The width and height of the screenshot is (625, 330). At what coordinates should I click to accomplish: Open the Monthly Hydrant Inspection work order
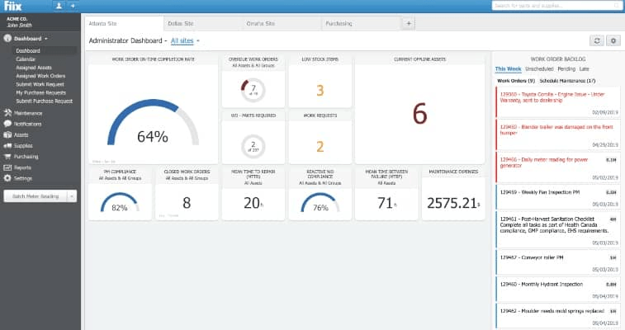click(557, 289)
